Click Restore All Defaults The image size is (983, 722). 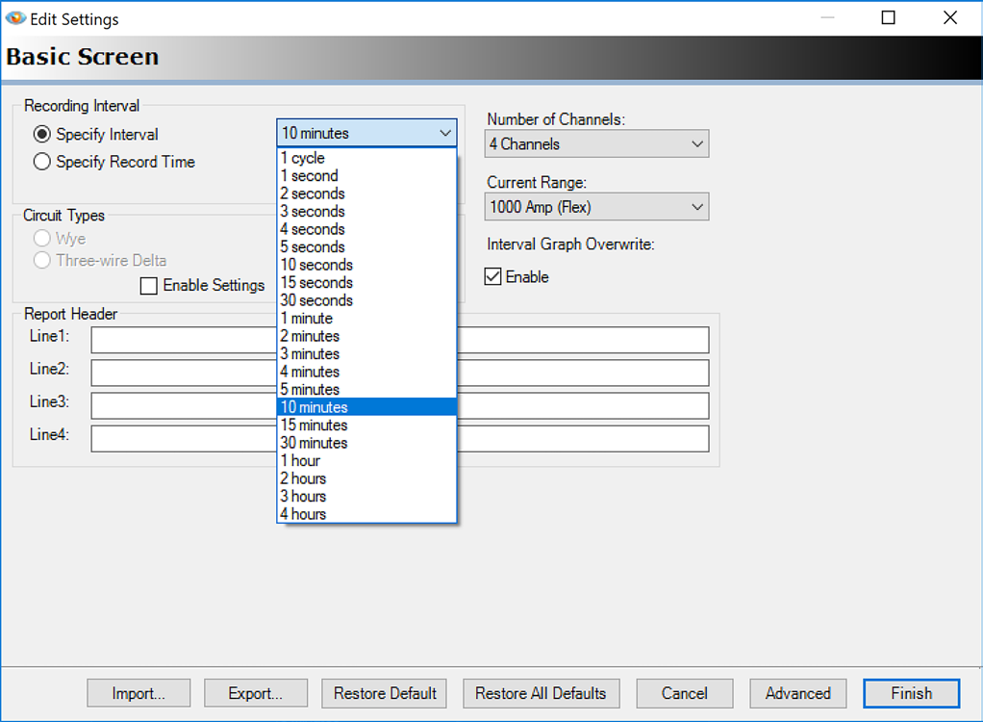point(541,693)
